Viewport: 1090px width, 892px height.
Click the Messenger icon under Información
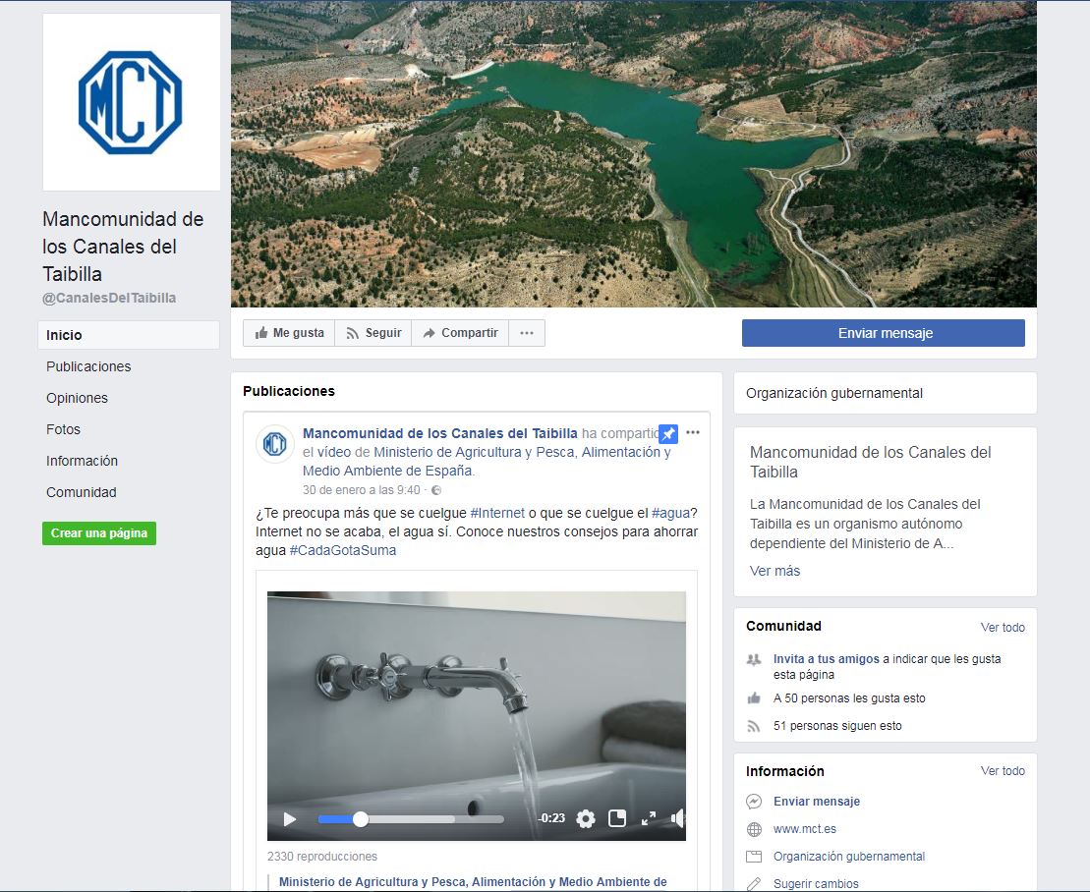(x=754, y=801)
